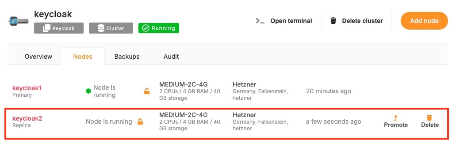Click the Promote arrow icon for keycloak2
Viewport: 456px width, 163px height.
(x=395, y=118)
